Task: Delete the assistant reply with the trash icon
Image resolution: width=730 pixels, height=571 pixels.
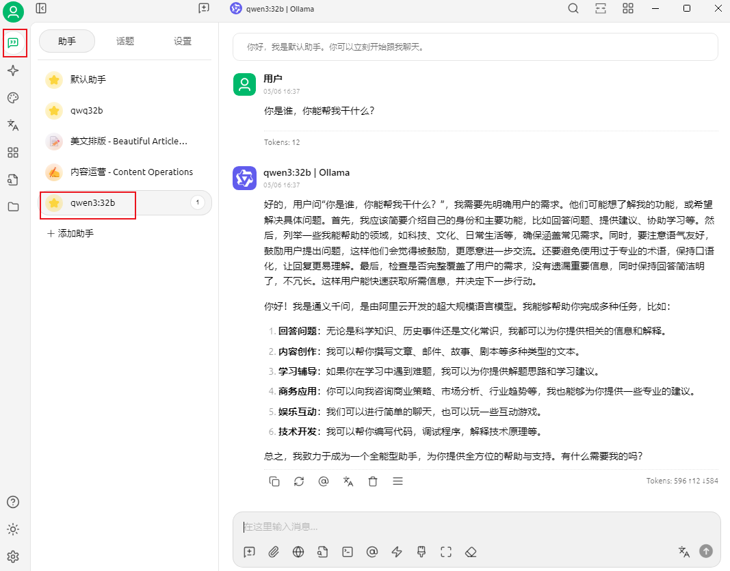Action: point(373,481)
